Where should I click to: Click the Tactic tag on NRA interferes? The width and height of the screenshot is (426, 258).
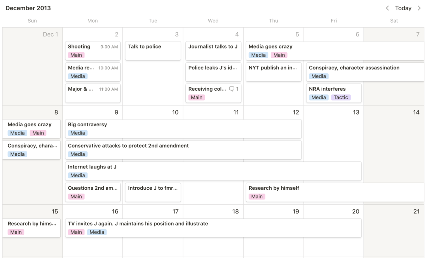[341, 97]
